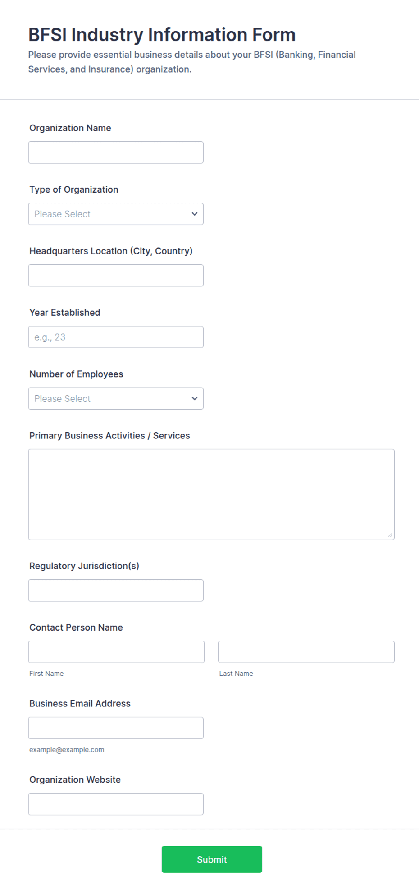This screenshot has height=895, width=419.
Task: Focus the First Name field
Action: 116,652
